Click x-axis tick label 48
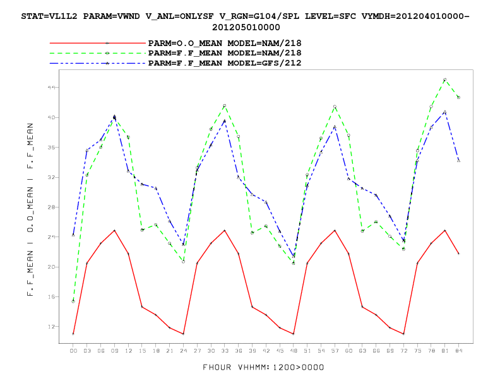 click(294, 351)
